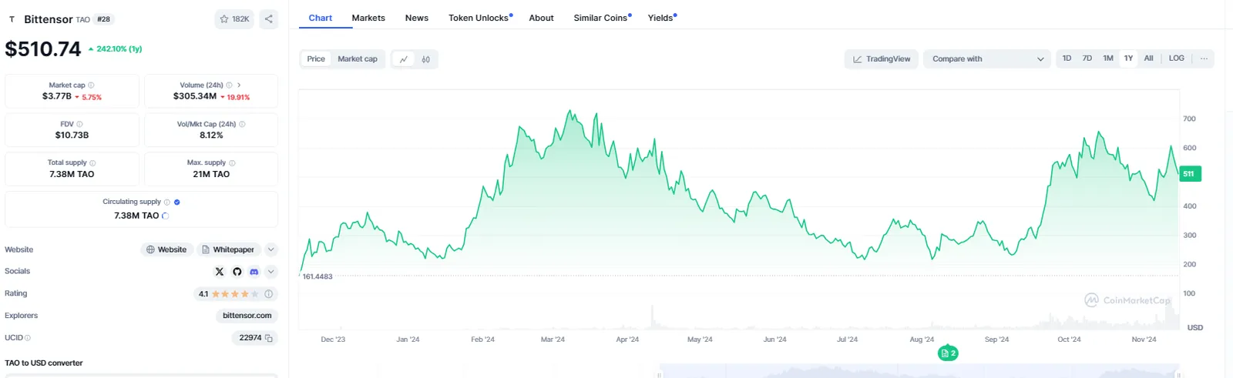Image resolution: width=1233 pixels, height=378 pixels.
Task: Select Market cap chart mode
Action: click(358, 59)
